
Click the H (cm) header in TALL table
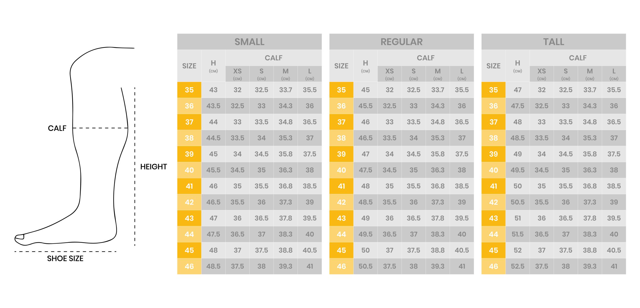tap(517, 66)
